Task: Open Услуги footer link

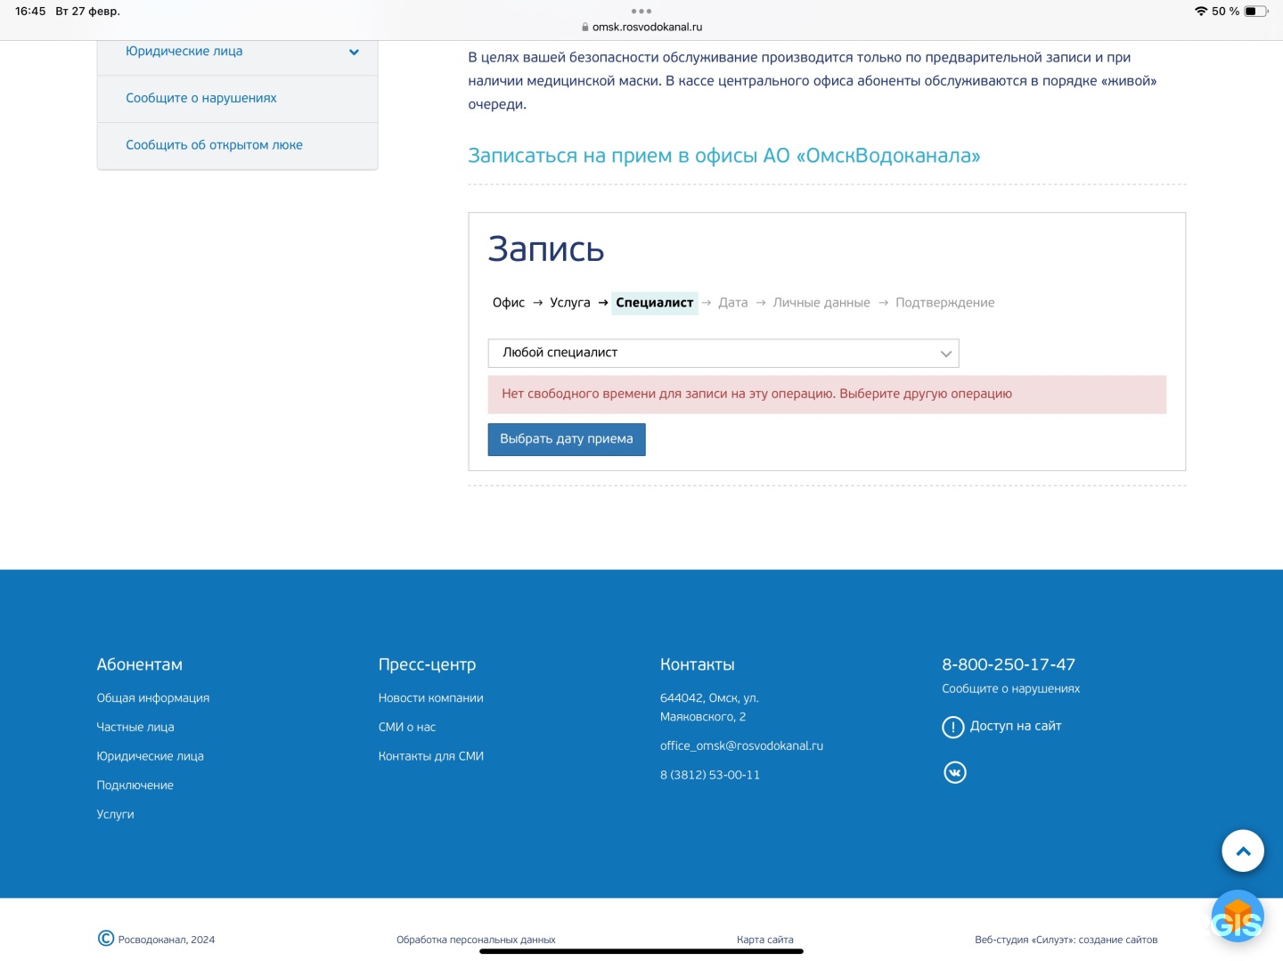Action: (116, 815)
